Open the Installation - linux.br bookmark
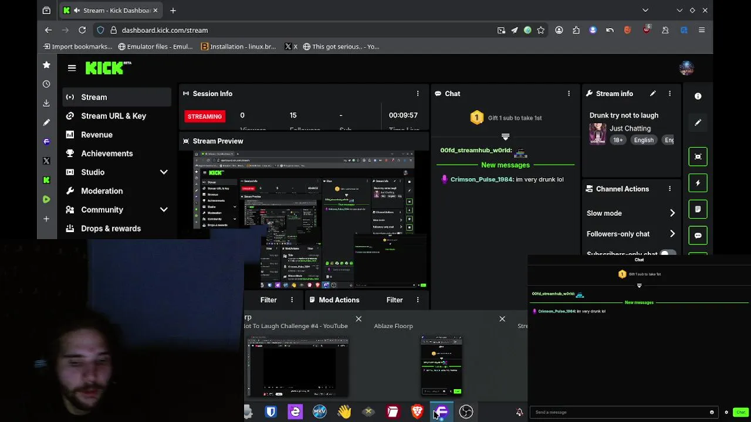Image resolution: width=751 pixels, height=422 pixels. pyautogui.click(x=238, y=46)
